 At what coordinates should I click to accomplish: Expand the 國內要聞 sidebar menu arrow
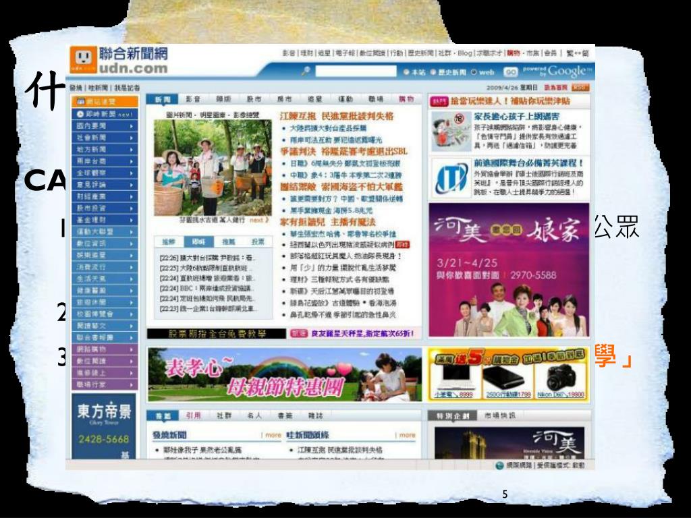(132, 126)
